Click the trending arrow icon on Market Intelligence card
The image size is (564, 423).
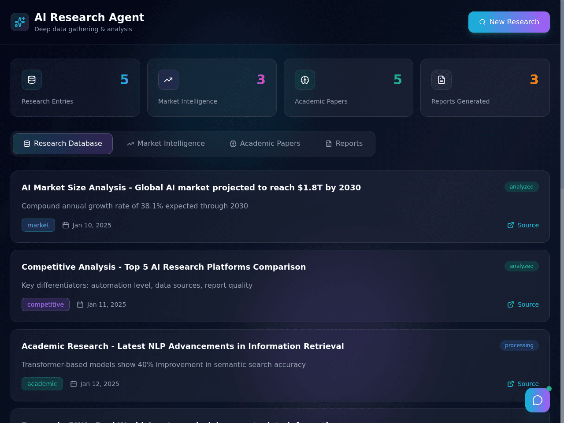(168, 80)
